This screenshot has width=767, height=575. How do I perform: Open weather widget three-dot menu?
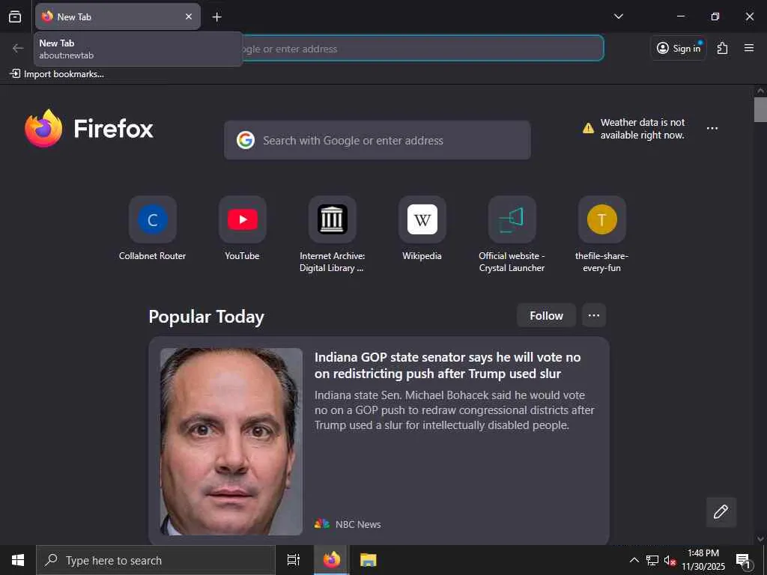712,129
